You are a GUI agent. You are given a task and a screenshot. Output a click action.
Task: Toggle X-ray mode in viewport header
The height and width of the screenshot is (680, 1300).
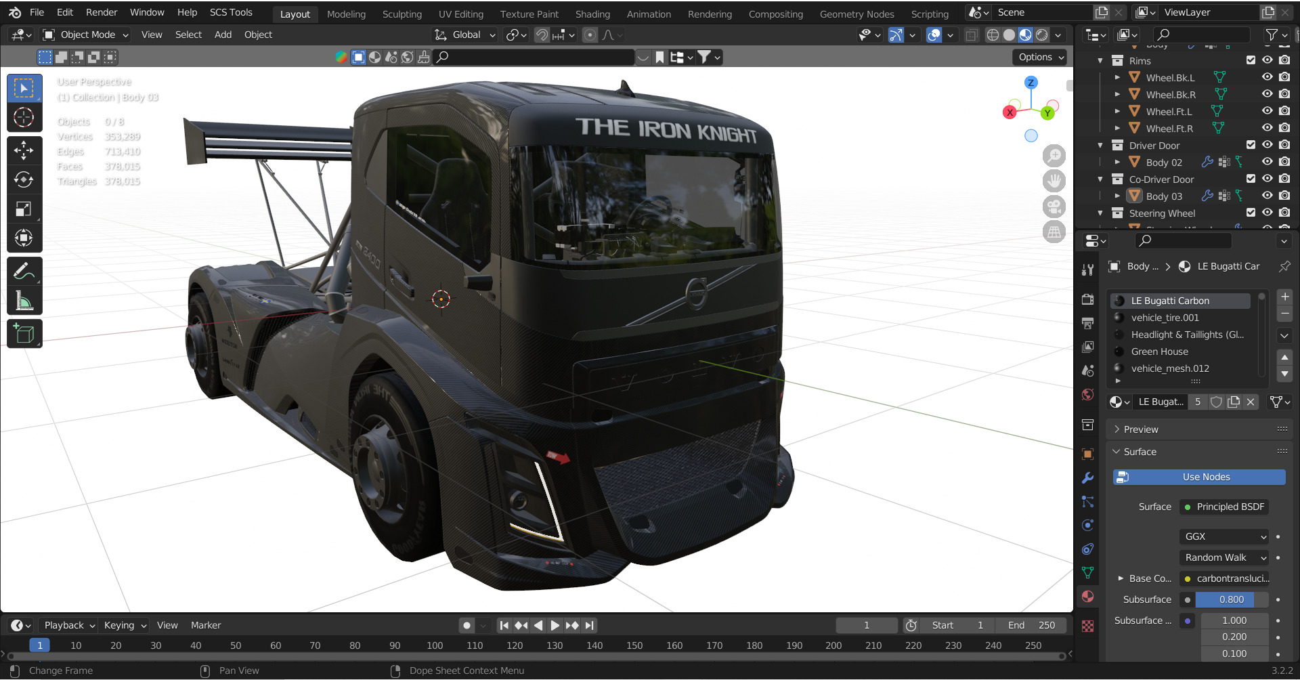[x=972, y=35]
